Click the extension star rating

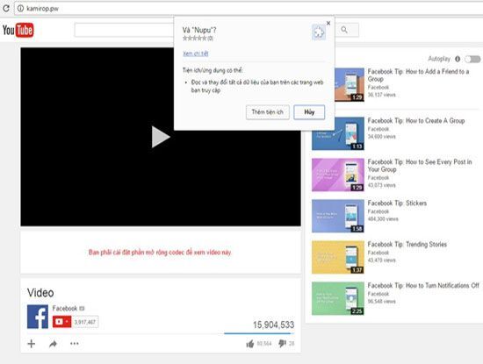(x=194, y=39)
